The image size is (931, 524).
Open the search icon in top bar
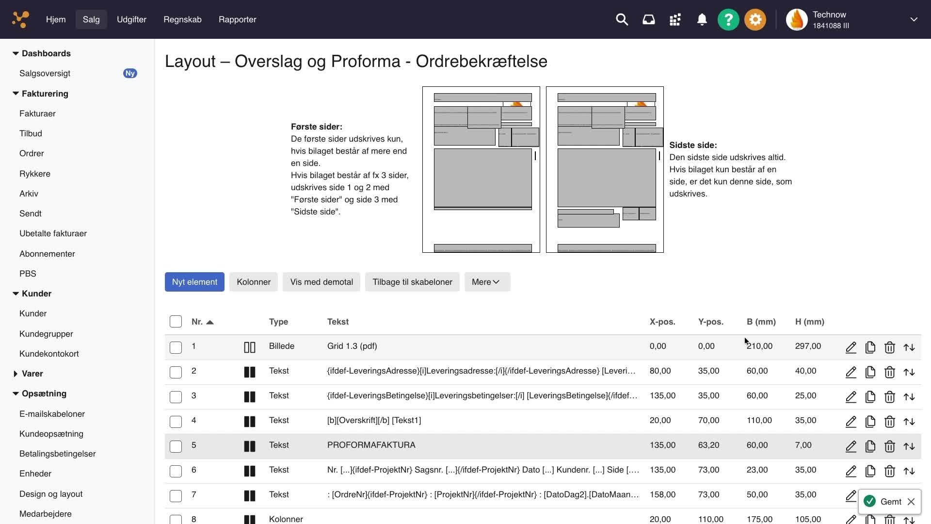tap(622, 19)
